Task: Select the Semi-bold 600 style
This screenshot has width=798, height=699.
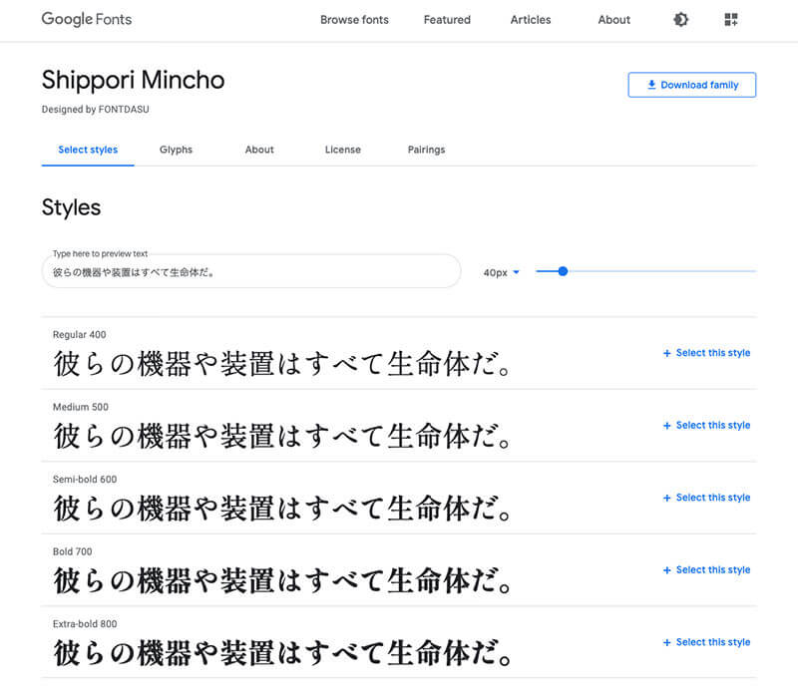Action: click(706, 498)
